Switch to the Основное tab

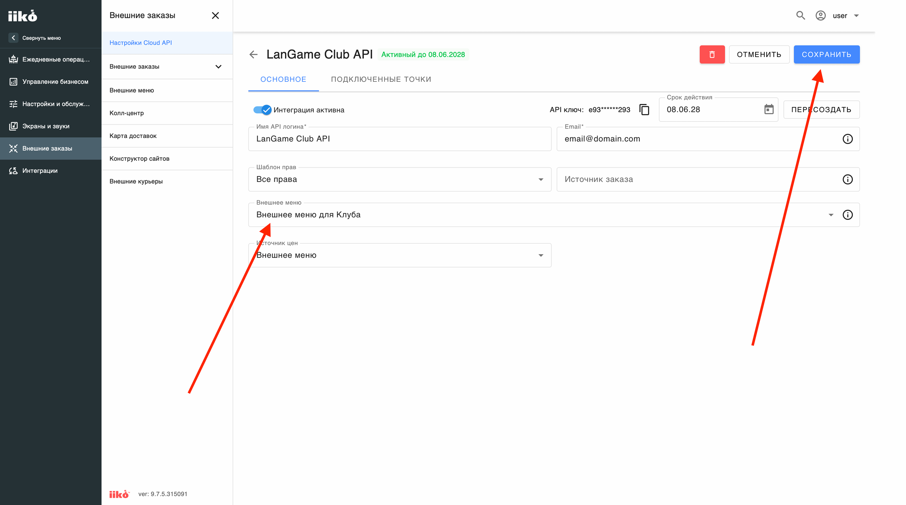pyautogui.click(x=283, y=79)
